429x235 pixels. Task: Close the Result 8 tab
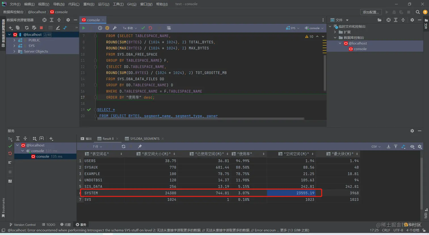click(x=117, y=139)
